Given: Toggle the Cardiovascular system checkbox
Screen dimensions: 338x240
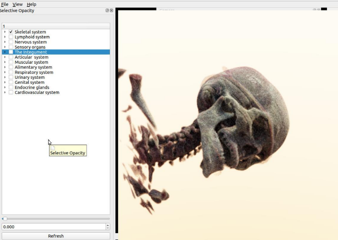Looking at the screenshot, I should [11, 92].
